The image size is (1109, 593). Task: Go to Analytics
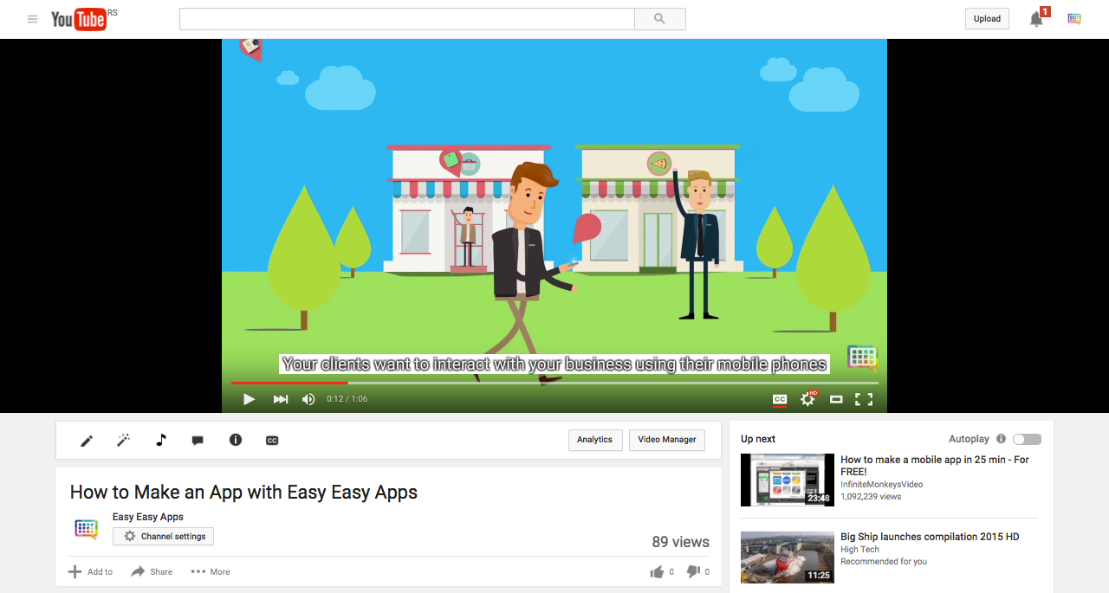pos(594,440)
